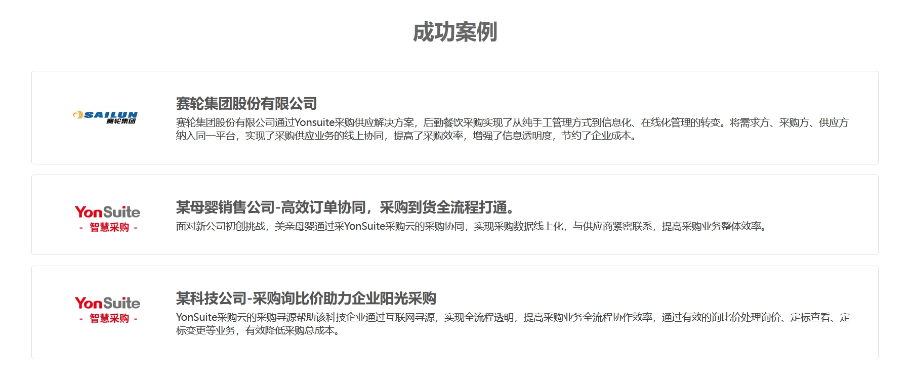The image size is (911, 383).
Task: Click the description starting 面对新公司初创挑战
Action: 473,226
